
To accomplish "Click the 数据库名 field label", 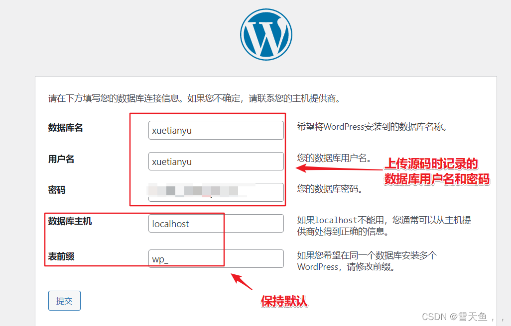I will coord(65,128).
